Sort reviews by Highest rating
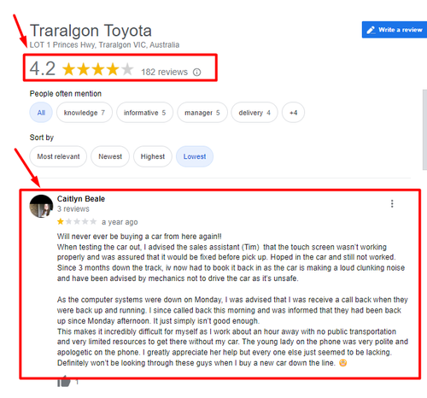This screenshot has width=427, height=398. (x=153, y=156)
